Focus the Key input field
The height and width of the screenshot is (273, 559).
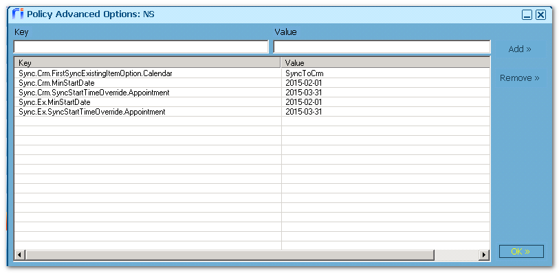pos(141,47)
